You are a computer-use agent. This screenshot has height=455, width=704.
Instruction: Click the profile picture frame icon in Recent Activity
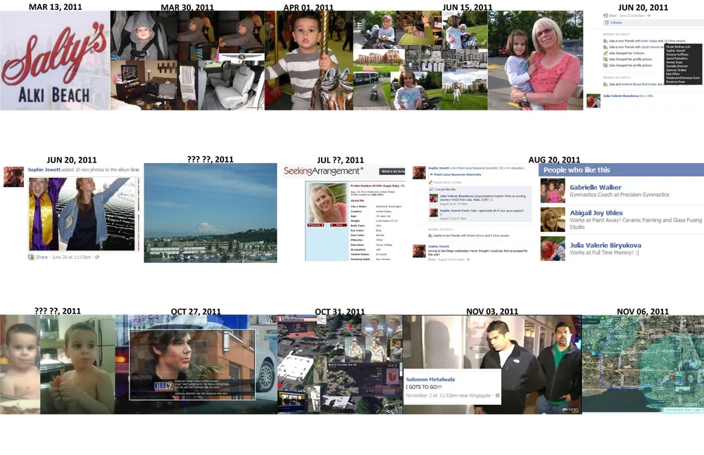pyautogui.click(x=606, y=59)
